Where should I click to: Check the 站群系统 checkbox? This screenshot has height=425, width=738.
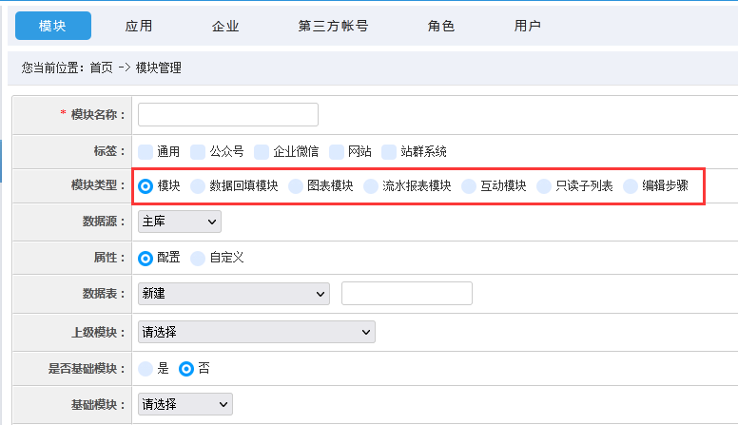(389, 152)
